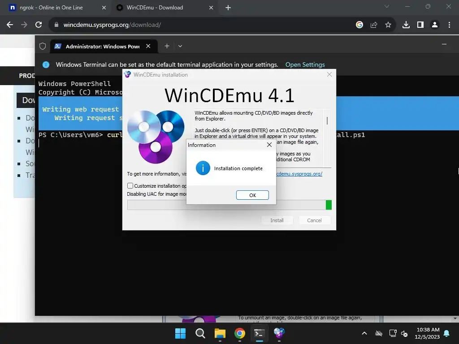Bookmark this page with the star
Viewport: 459px width, 344px height.
pyautogui.click(x=388, y=25)
